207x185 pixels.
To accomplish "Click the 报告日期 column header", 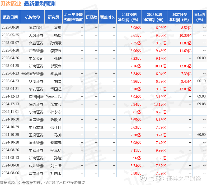I will 10,17.
